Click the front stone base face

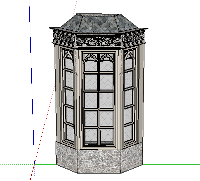99,162
